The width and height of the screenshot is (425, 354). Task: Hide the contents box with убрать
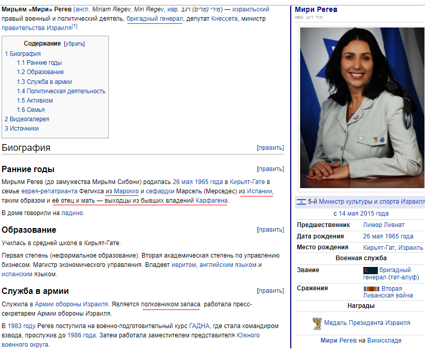pyautogui.click(x=74, y=44)
